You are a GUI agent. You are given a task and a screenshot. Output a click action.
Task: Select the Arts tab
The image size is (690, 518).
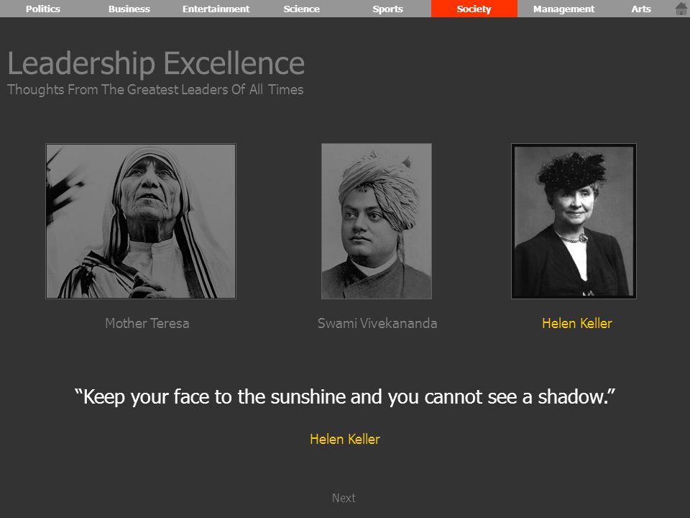point(641,9)
